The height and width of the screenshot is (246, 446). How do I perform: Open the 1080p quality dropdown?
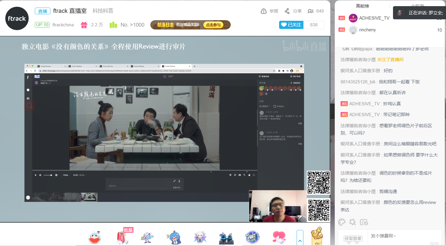[66, 175]
